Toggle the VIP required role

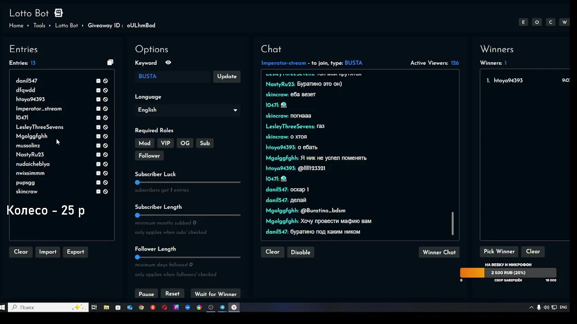(165, 143)
